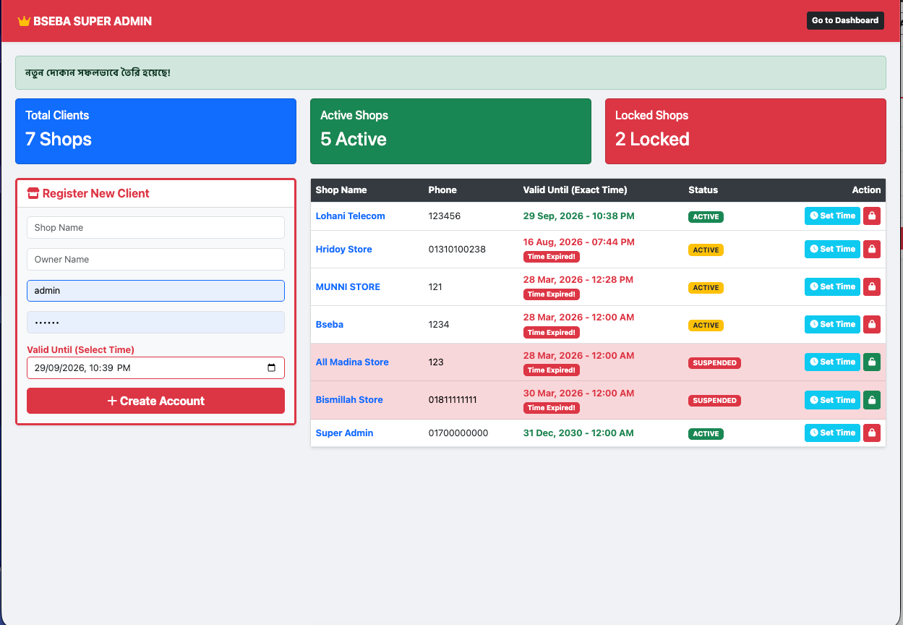Viewport: 903px width, 625px height.
Task: Open the All Madina Store link
Action: click(352, 362)
